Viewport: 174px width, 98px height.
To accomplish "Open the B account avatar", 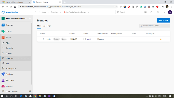I will coord(170,12).
